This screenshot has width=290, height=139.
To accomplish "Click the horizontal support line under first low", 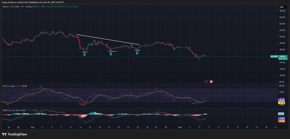I will click(x=85, y=52).
